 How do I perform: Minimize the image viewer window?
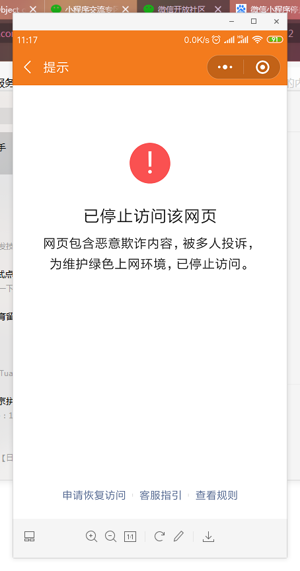click(x=231, y=22)
